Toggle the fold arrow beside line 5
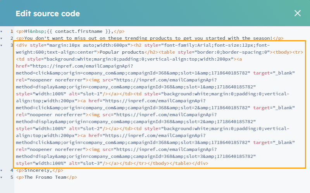This screenshot has width=310, height=193. pyautogui.click(x=2, y=177)
